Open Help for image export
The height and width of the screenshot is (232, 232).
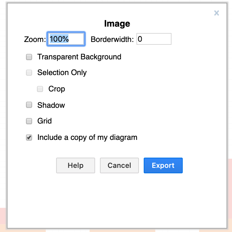click(x=76, y=165)
